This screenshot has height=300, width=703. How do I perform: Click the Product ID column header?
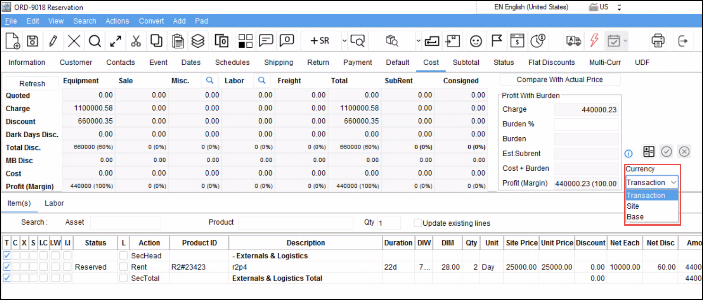(200, 243)
